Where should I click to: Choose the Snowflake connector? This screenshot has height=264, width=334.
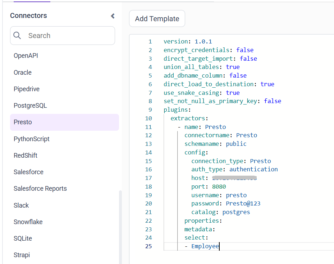click(x=28, y=222)
